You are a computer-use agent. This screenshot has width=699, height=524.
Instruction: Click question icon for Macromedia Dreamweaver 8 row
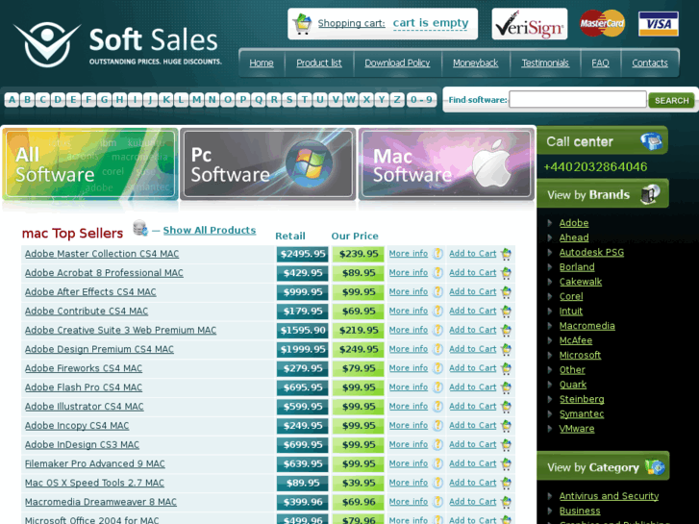(437, 502)
